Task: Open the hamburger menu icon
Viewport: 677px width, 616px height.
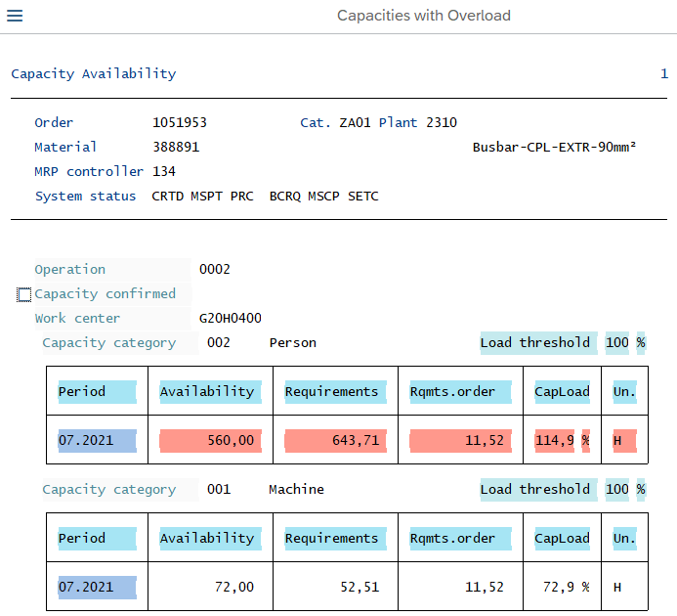Action: [x=15, y=16]
